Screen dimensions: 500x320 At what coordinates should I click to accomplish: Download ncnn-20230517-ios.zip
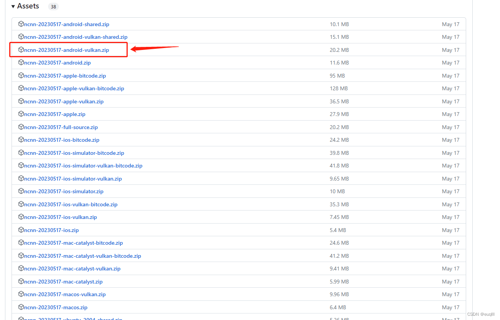tap(51, 230)
